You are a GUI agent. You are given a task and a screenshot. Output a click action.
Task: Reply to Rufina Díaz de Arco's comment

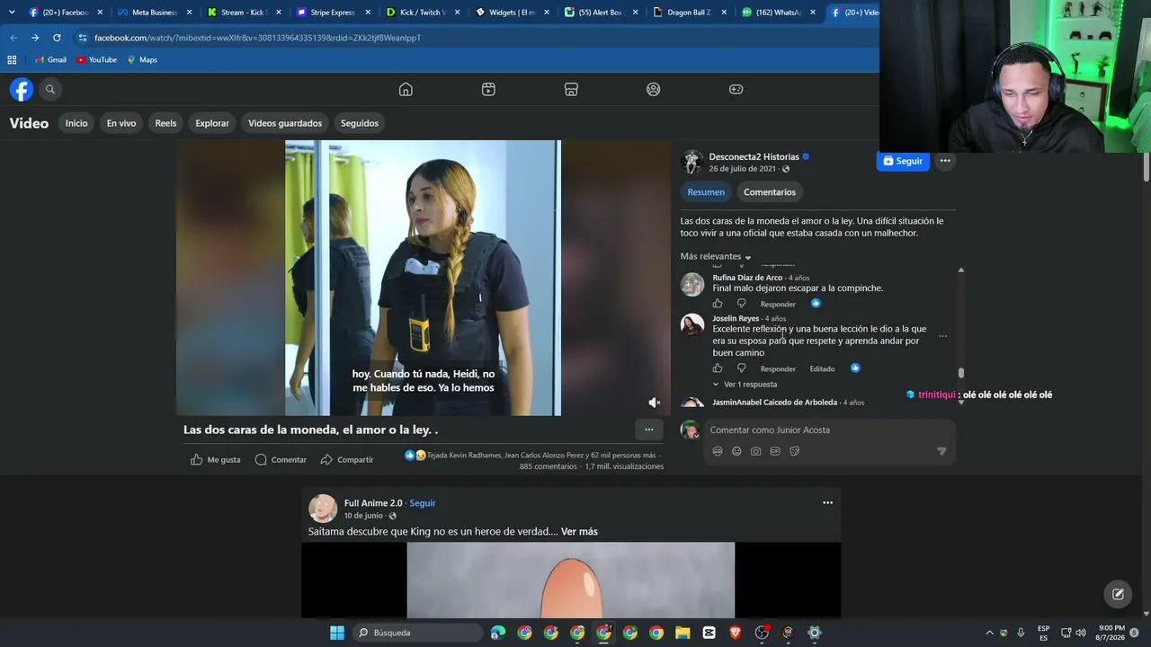point(778,304)
